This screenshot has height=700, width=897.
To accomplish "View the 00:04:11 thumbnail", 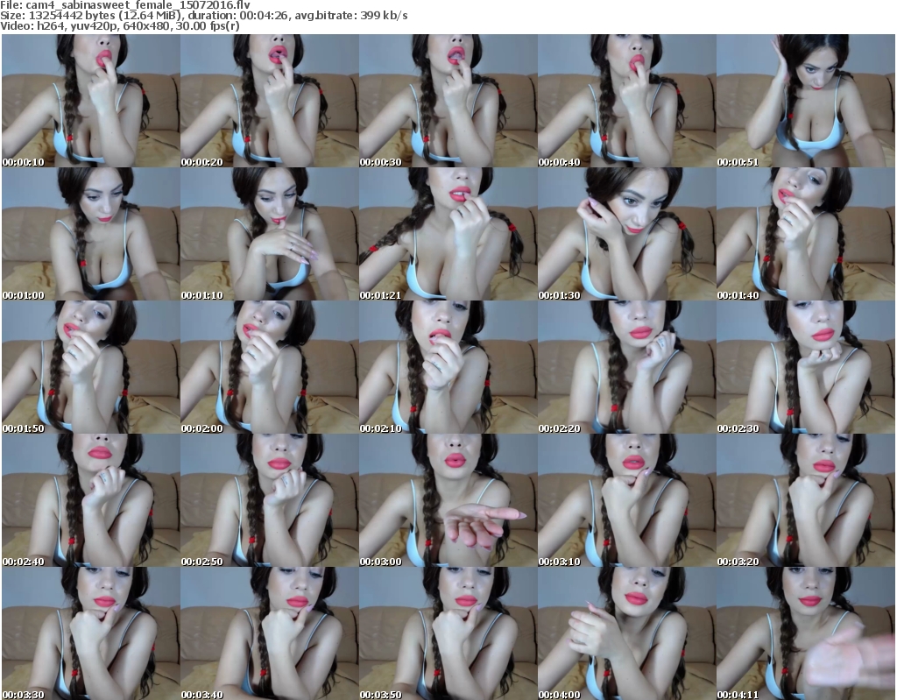I will point(806,633).
